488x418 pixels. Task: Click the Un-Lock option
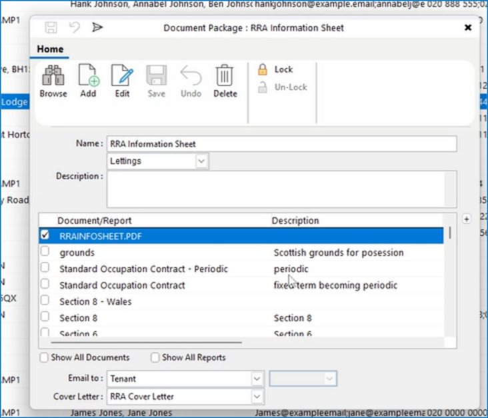pos(282,87)
